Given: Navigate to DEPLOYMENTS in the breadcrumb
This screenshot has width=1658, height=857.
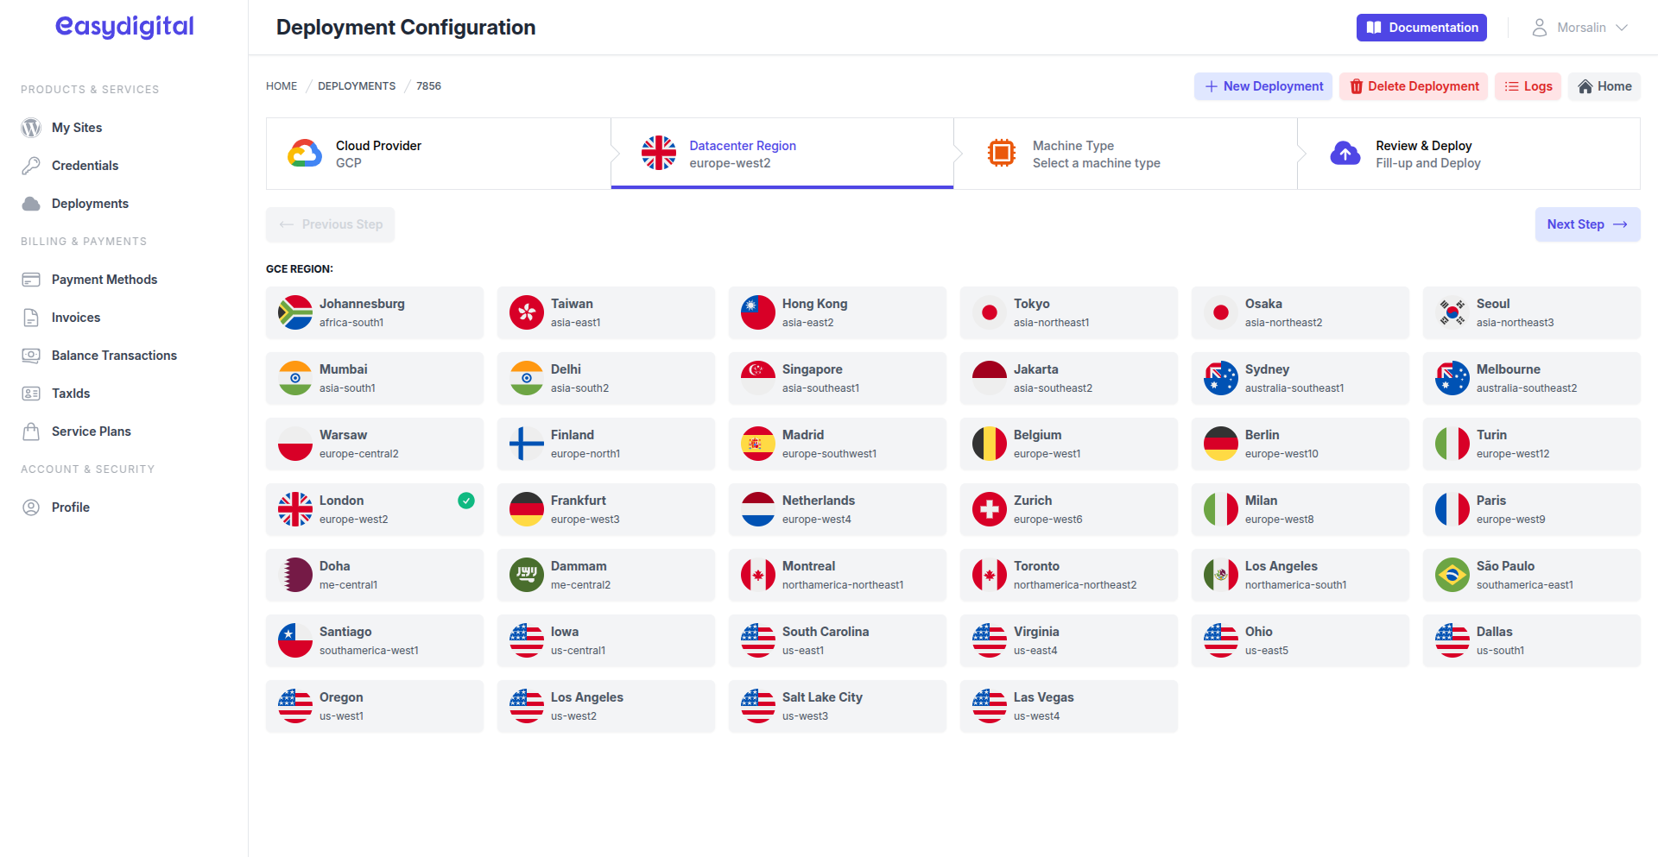Looking at the screenshot, I should [x=357, y=85].
